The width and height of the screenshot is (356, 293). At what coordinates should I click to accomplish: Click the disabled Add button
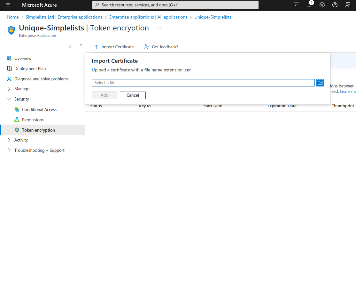(104, 95)
